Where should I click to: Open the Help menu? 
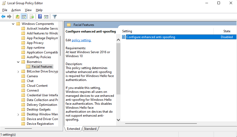click(x=39, y=10)
